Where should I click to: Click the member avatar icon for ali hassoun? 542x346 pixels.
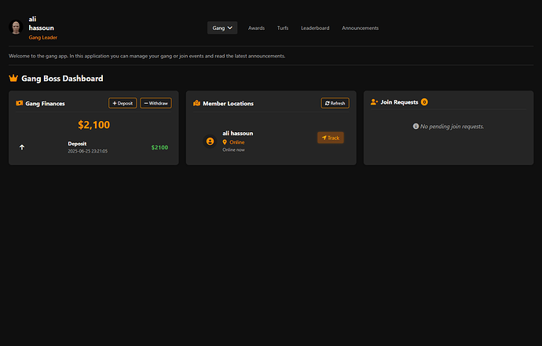click(210, 142)
